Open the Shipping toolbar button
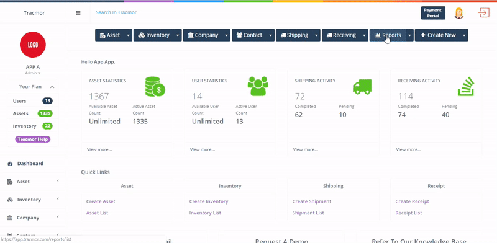The width and height of the screenshot is (497, 243). [294, 35]
